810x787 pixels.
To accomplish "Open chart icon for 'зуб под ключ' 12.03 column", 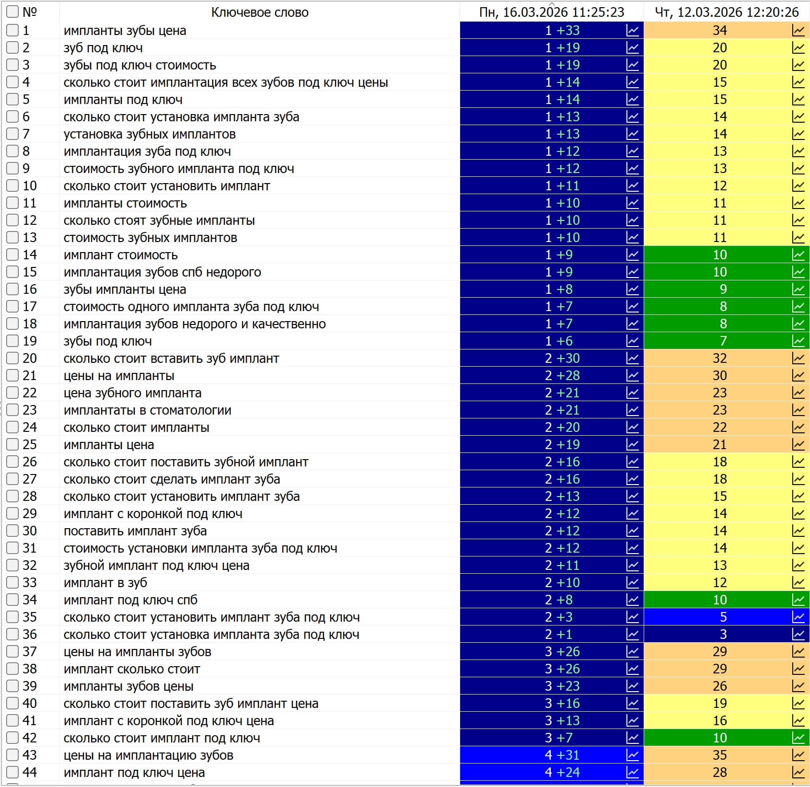I will click(798, 48).
